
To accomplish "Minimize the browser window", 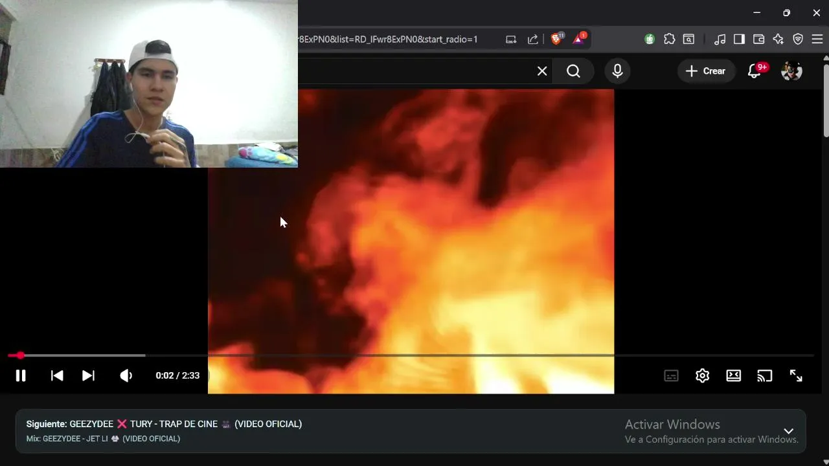I will point(756,13).
